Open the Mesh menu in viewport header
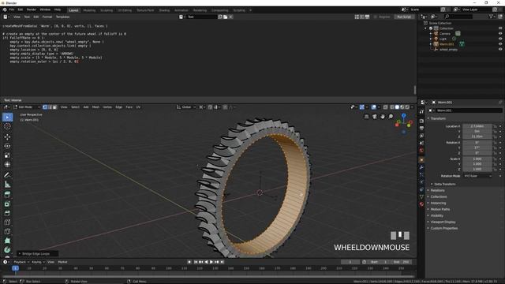The height and width of the screenshot is (284, 505). click(x=95, y=107)
